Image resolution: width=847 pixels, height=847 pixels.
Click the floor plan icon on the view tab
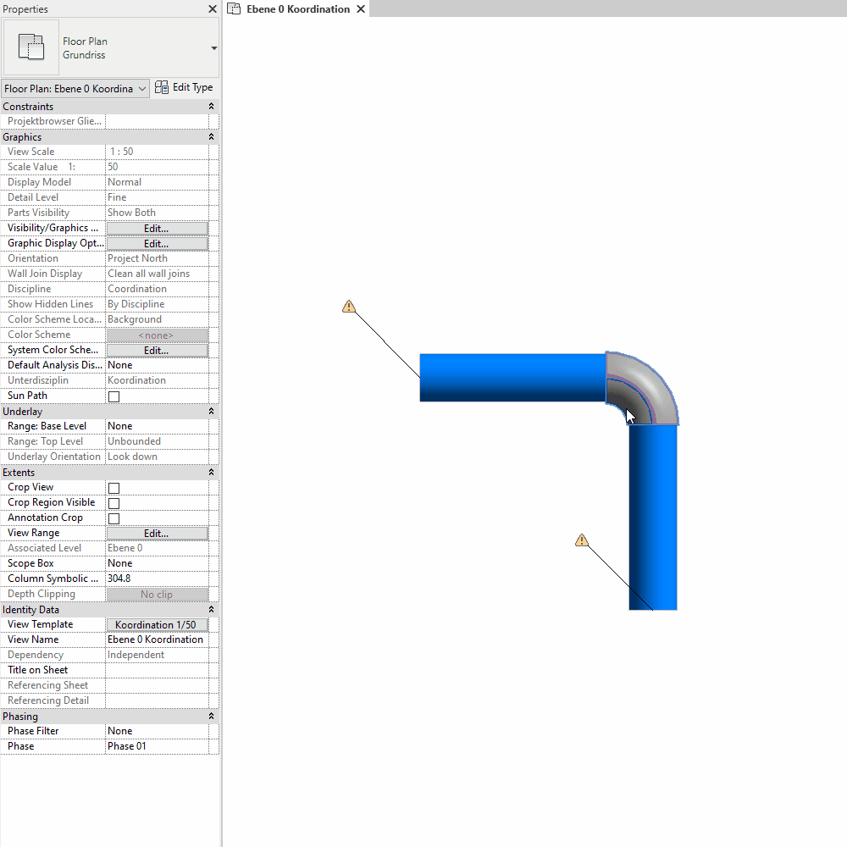click(x=233, y=9)
